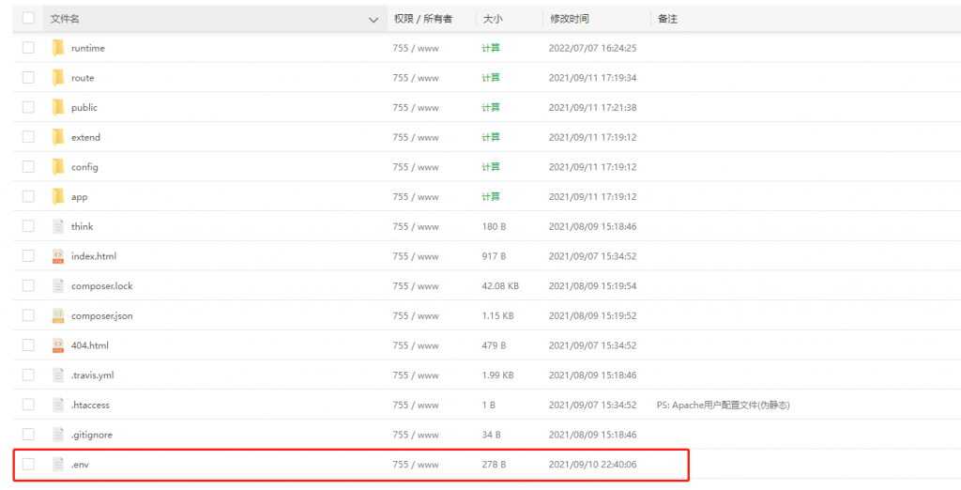Image resolution: width=961 pixels, height=490 pixels.
Task: Click the 2022/07/07 16:24:25 modified time
Action: click(x=593, y=48)
